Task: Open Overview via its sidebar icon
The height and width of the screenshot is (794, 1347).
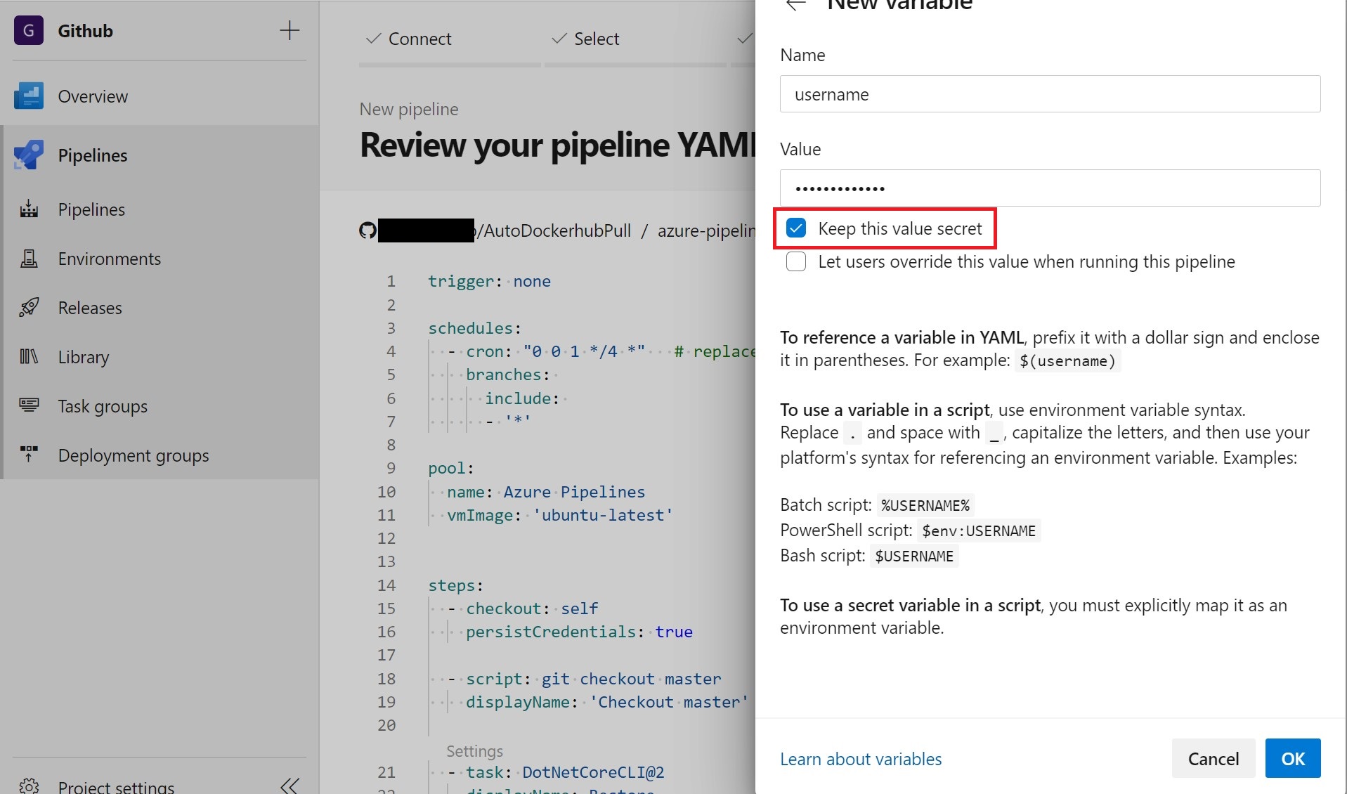Action: (29, 96)
